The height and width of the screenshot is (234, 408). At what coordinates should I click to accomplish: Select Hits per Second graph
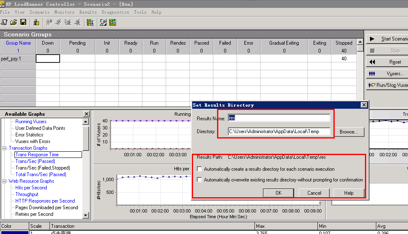coord(31,188)
